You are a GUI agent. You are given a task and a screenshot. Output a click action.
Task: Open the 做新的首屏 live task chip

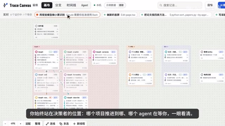tap(120, 15)
